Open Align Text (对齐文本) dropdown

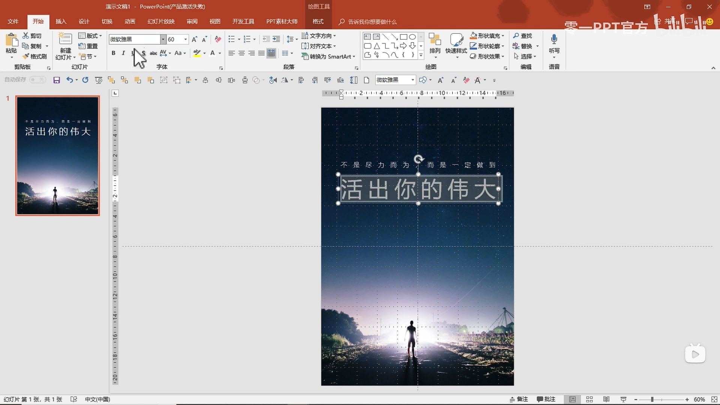319,46
